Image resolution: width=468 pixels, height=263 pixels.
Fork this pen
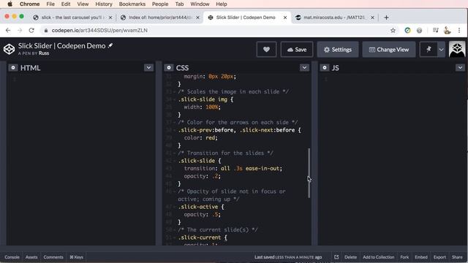coord(404,257)
